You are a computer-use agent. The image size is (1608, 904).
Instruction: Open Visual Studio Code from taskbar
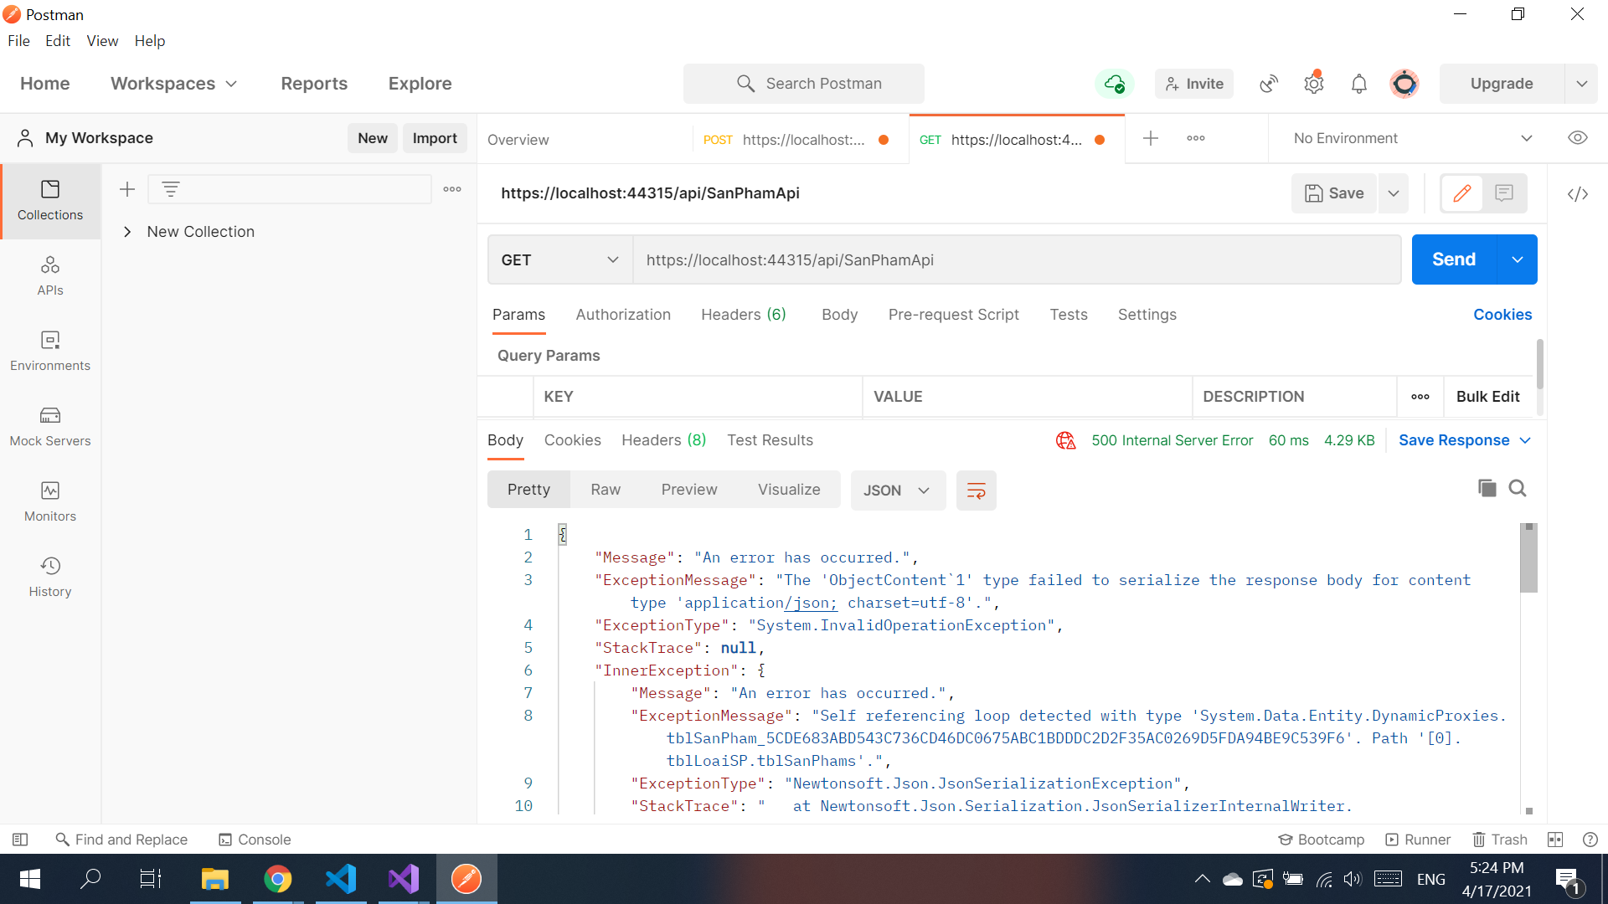(x=341, y=879)
